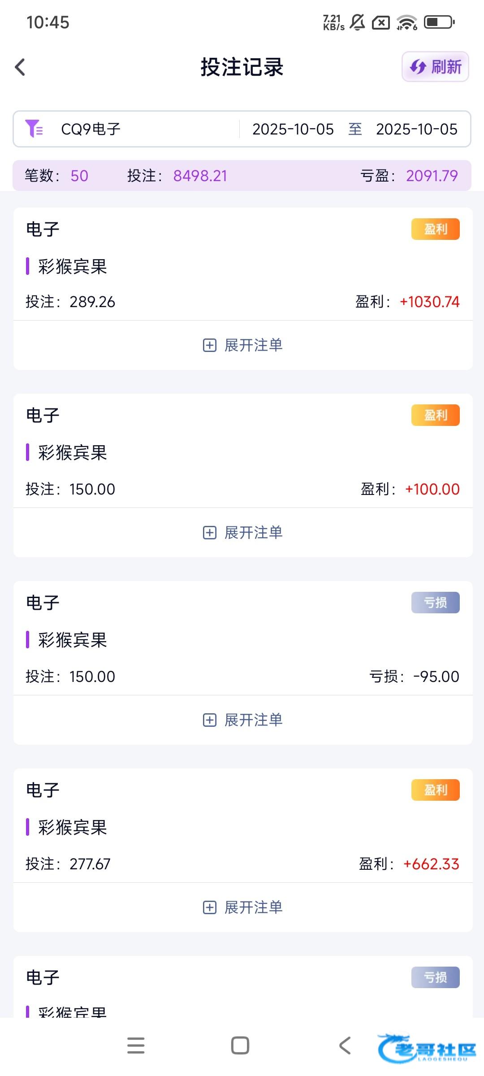The height and width of the screenshot is (1076, 484).
Task: Expand bet slip for -95.00 record
Action: click(x=242, y=720)
